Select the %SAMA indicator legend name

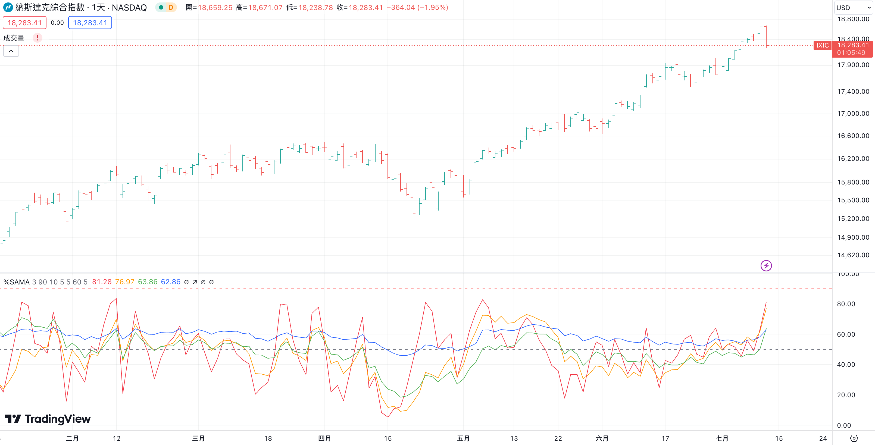pos(16,282)
